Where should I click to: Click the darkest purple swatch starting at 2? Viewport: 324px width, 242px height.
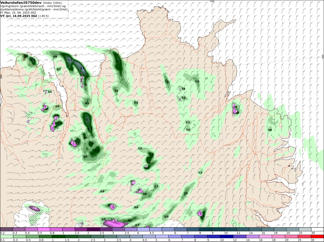tap(93, 229)
